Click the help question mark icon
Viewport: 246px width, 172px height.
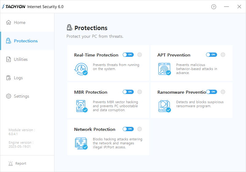click(x=214, y=7)
